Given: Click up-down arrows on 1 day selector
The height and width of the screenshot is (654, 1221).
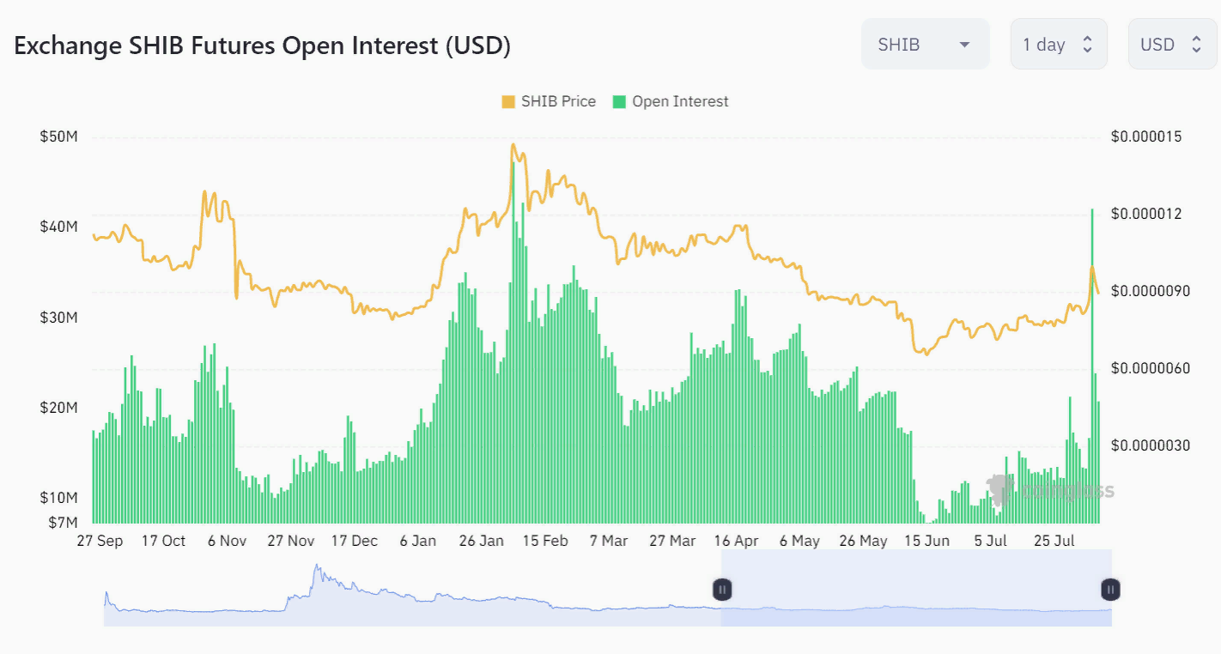Looking at the screenshot, I should [1087, 45].
